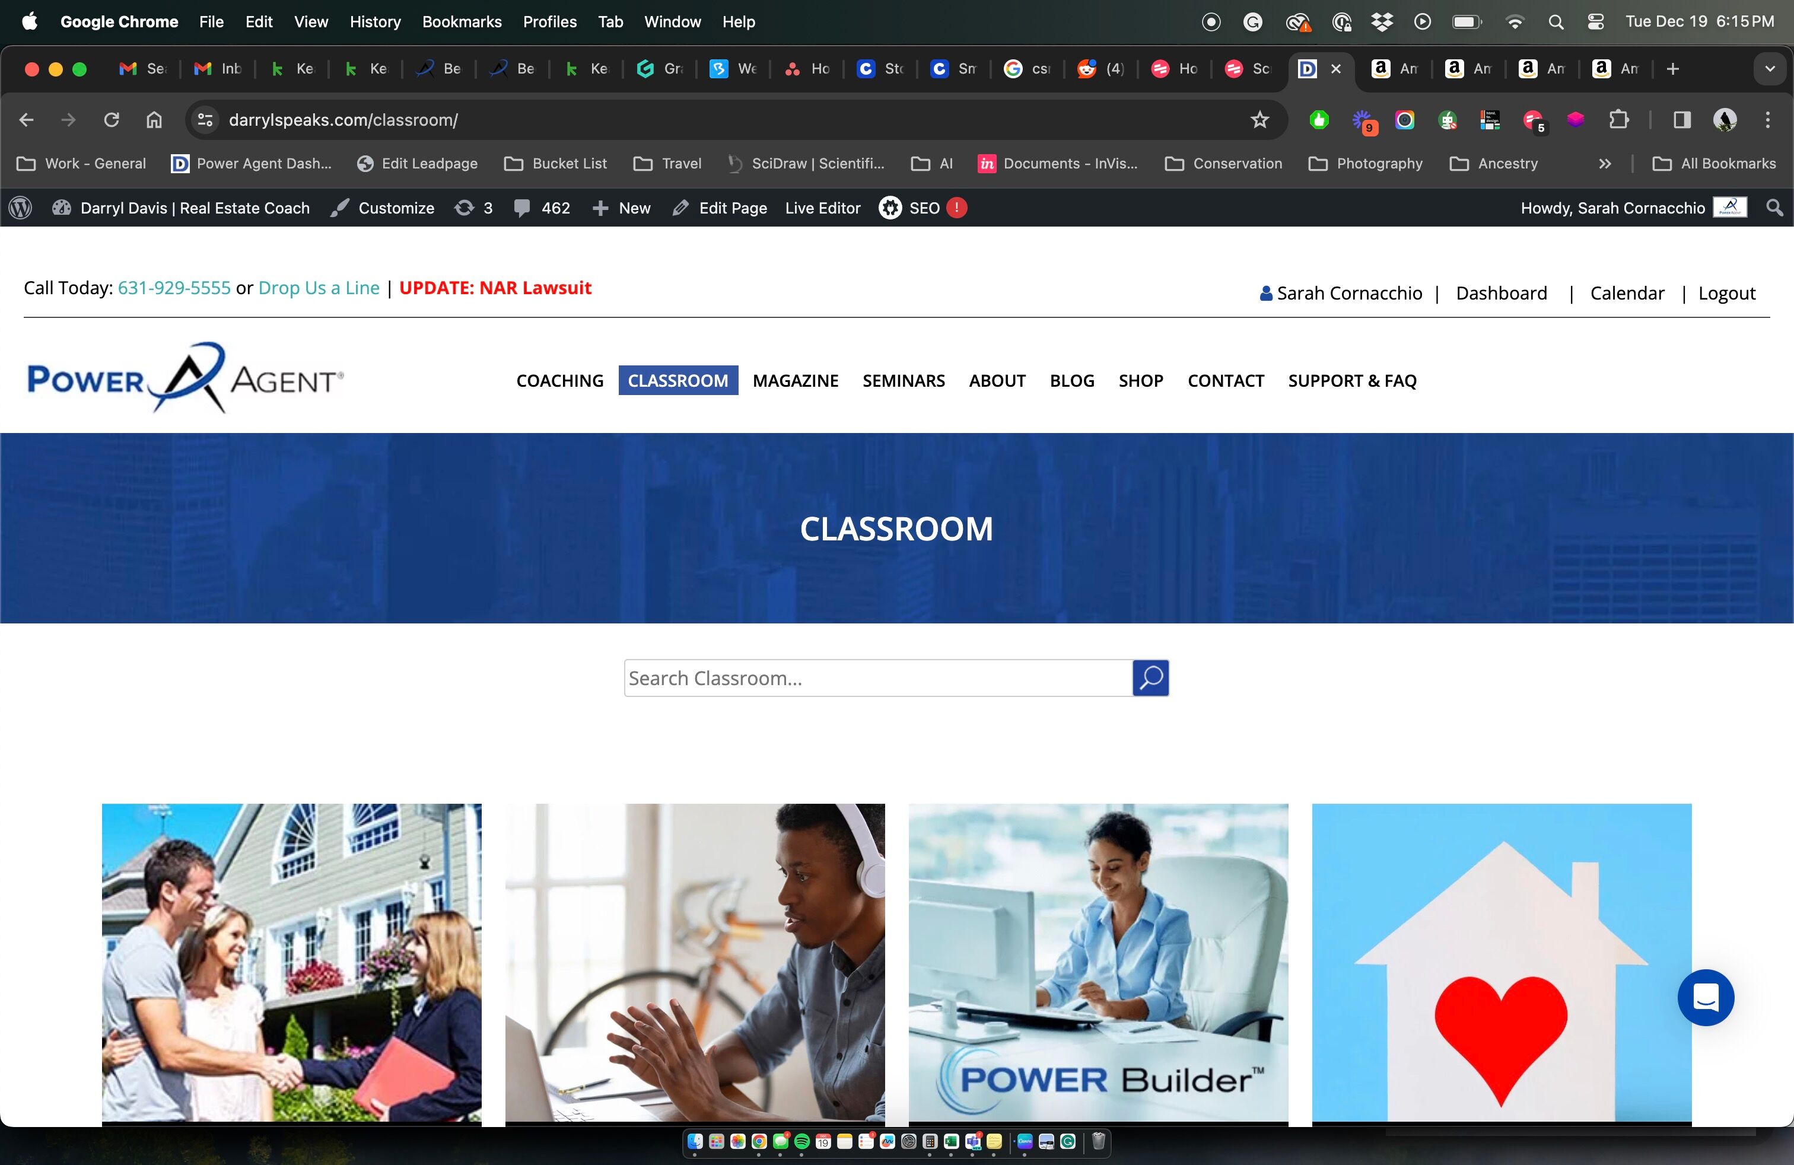Open the SEO admin bar item

point(923,208)
